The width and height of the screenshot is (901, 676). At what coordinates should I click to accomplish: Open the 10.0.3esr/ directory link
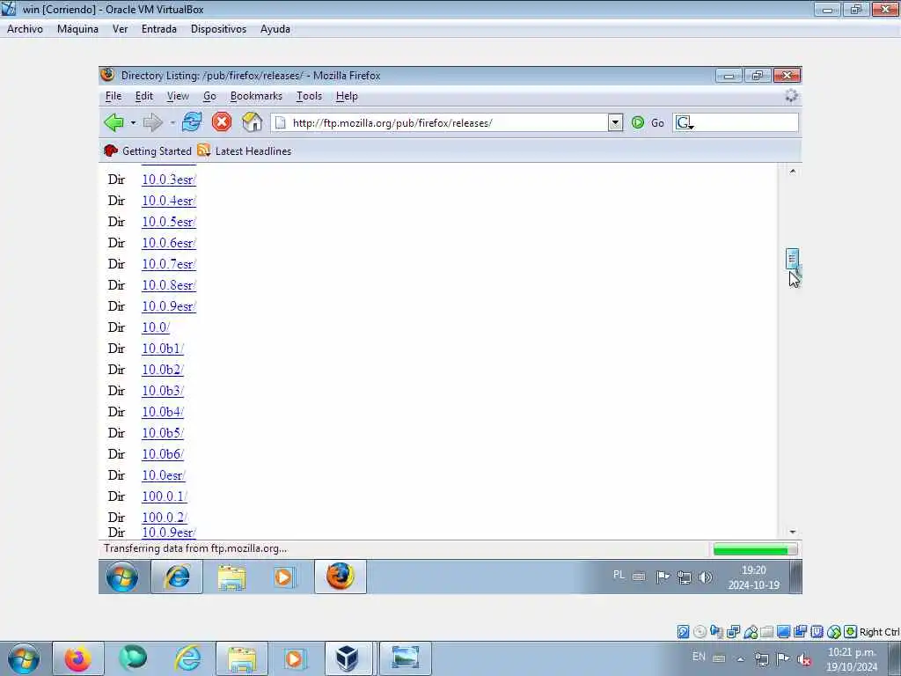tap(168, 180)
